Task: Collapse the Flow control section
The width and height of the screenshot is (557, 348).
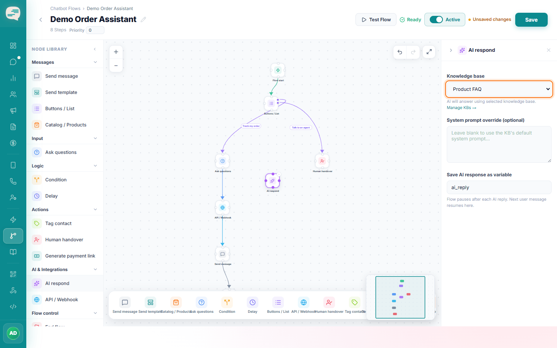Action: [95, 313]
